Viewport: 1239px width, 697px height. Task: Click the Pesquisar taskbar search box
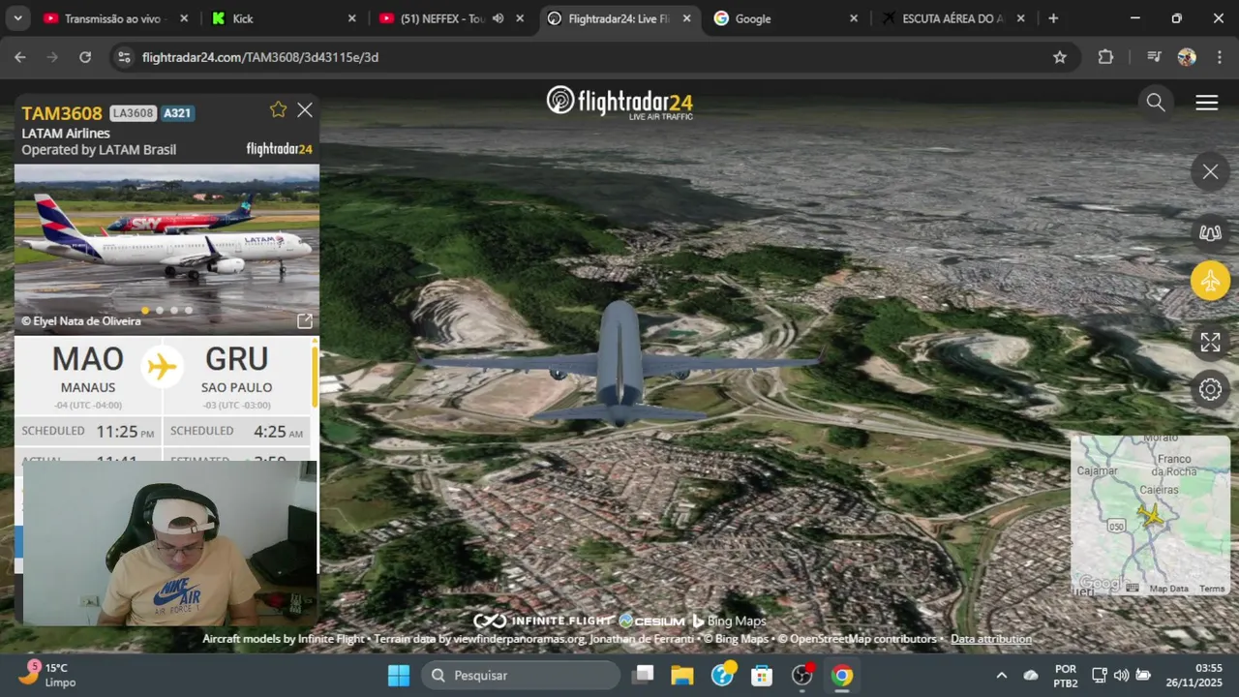click(x=521, y=675)
